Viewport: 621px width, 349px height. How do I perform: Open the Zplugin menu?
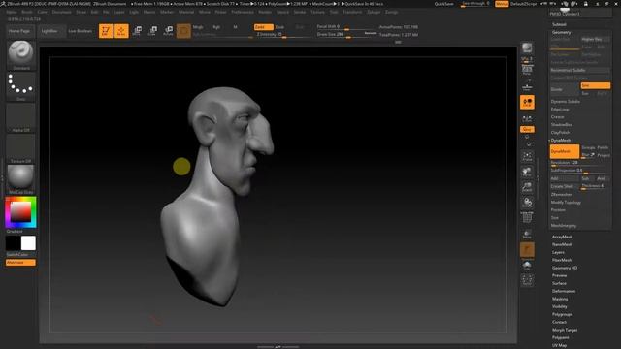pos(374,12)
